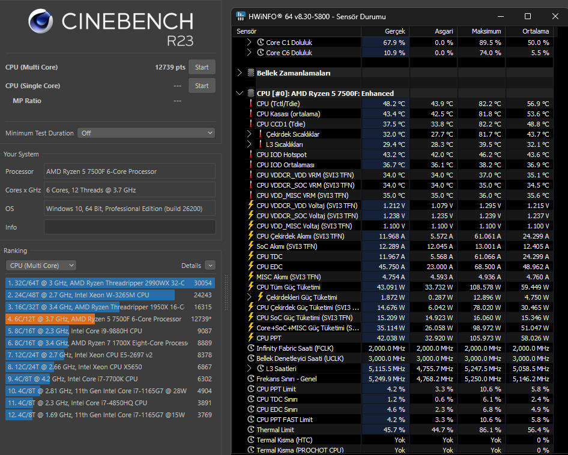Click the Cinebench R23 sphere logo
Viewport: 568px width, 455px height.
[41, 21]
